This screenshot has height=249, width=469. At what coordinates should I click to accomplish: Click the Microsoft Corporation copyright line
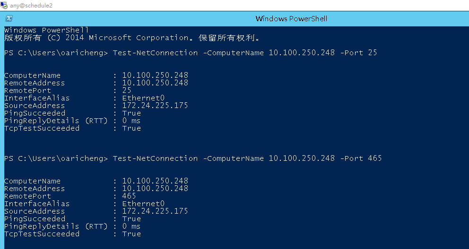[132, 38]
